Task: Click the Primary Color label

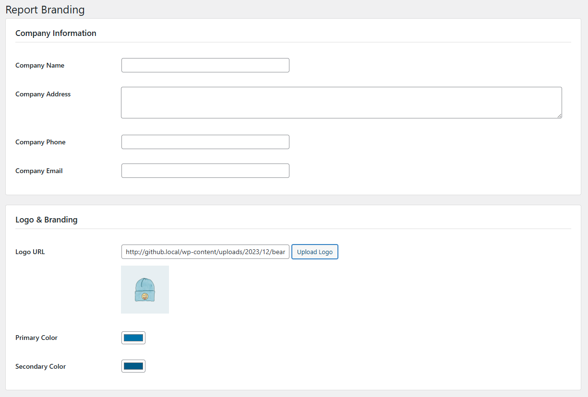Action: click(36, 338)
